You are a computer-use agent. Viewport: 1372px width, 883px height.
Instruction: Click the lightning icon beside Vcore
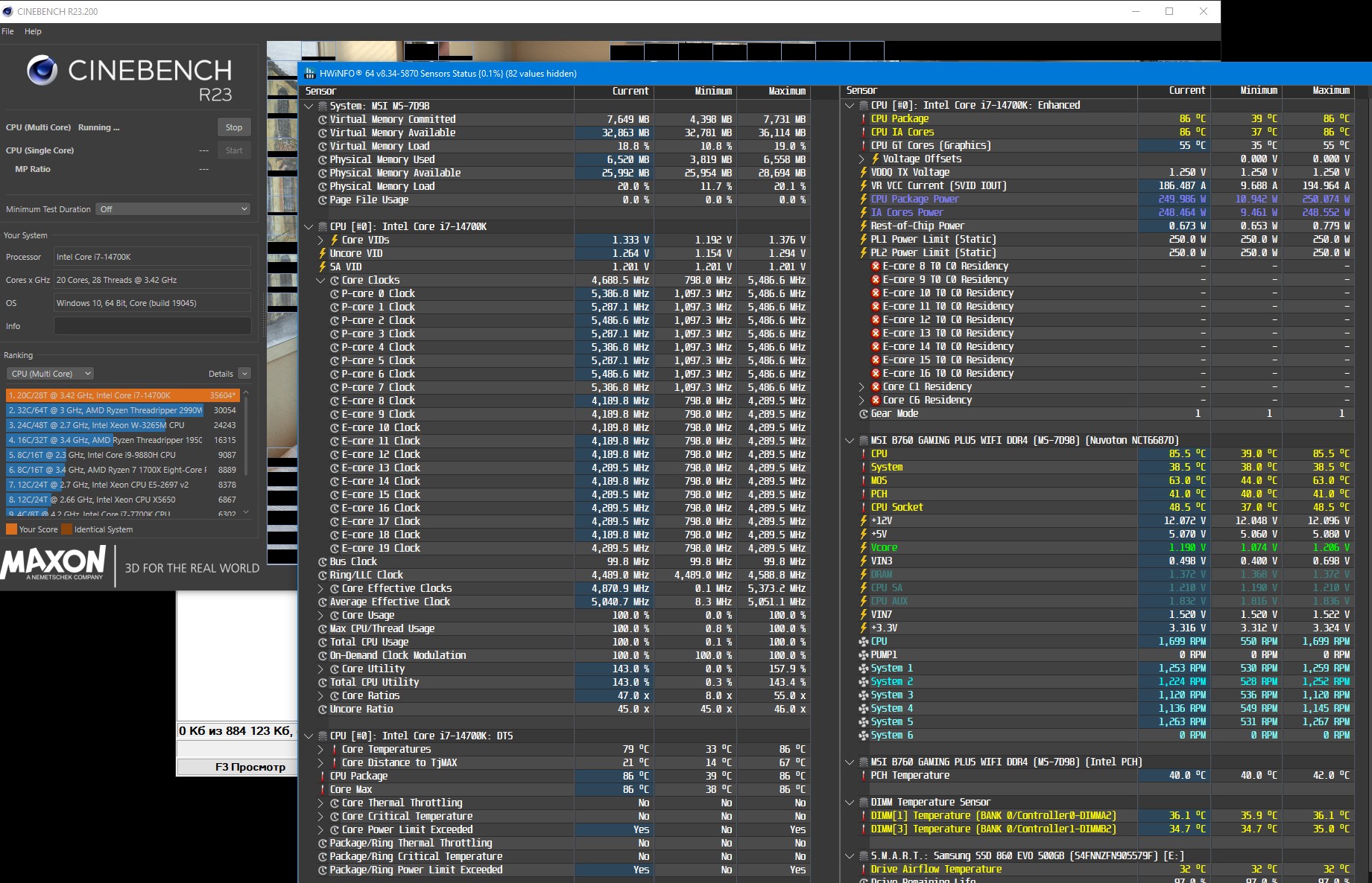(864, 548)
